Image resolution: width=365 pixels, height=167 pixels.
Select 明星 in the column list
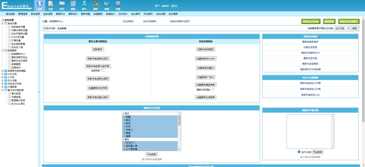click(x=128, y=117)
